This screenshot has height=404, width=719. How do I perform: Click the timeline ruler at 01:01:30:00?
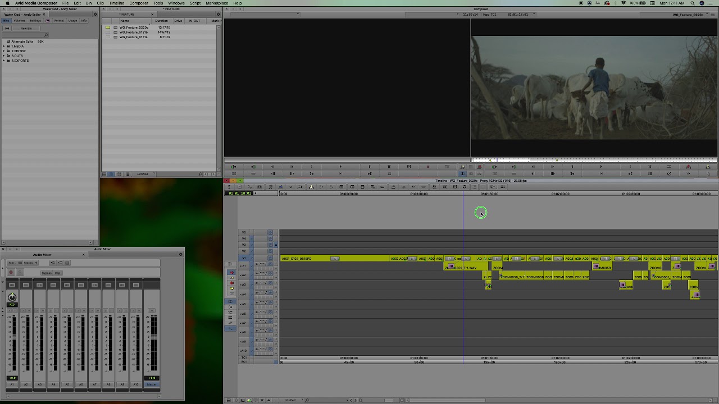click(x=489, y=194)
